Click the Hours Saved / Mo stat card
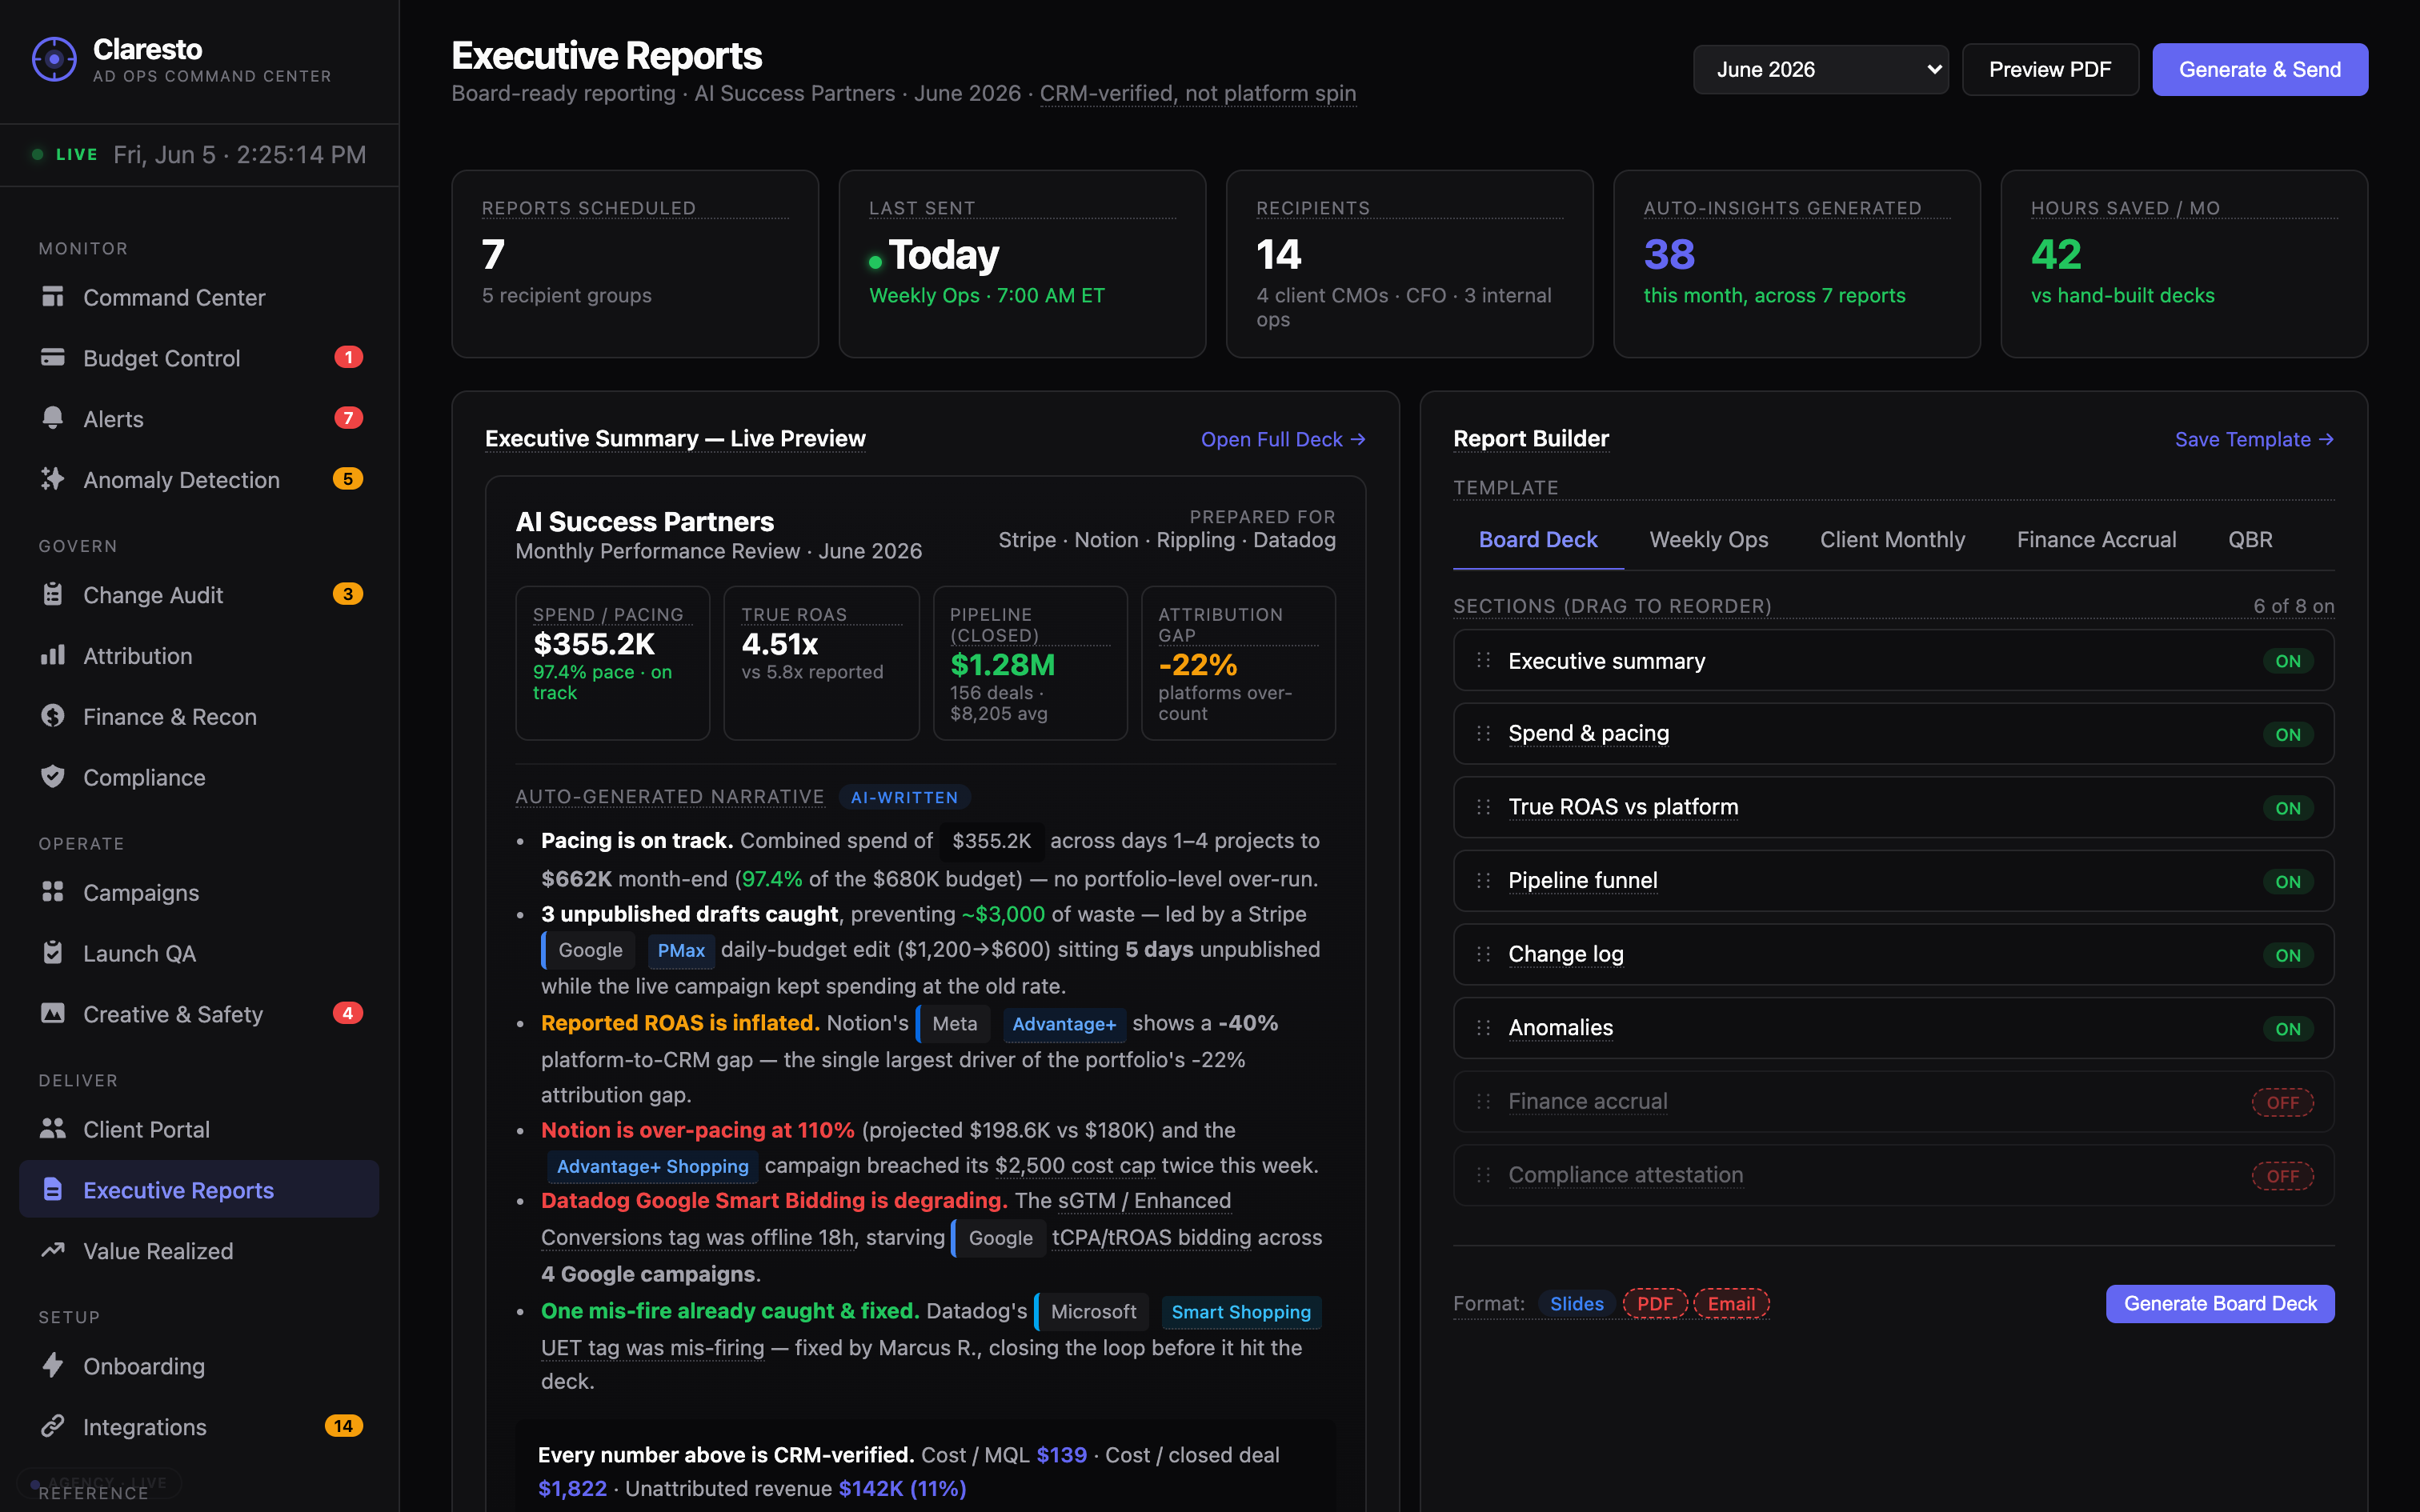2420x1512 pixels. click(2184, 264)
